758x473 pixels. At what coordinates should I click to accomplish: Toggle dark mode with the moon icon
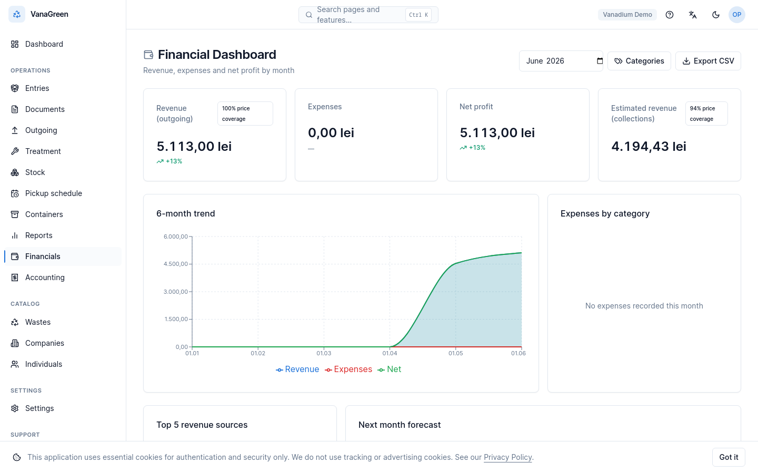pos(716,15)
